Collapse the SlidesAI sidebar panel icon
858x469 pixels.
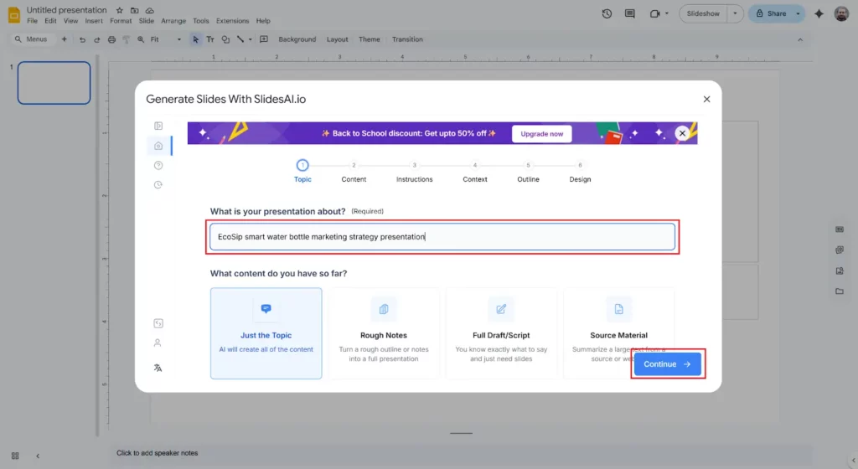pos(158,126)
